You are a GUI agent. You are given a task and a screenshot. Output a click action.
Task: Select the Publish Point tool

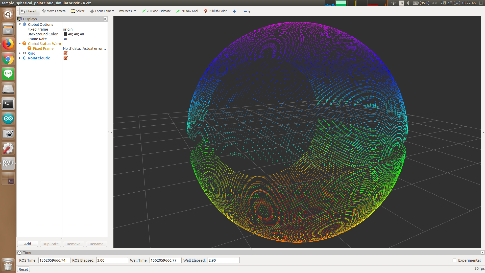pos(215,11)
